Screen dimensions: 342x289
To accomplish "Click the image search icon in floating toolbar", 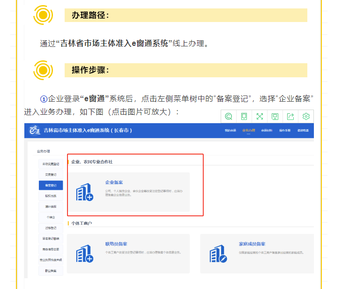I will pos(229,116).
